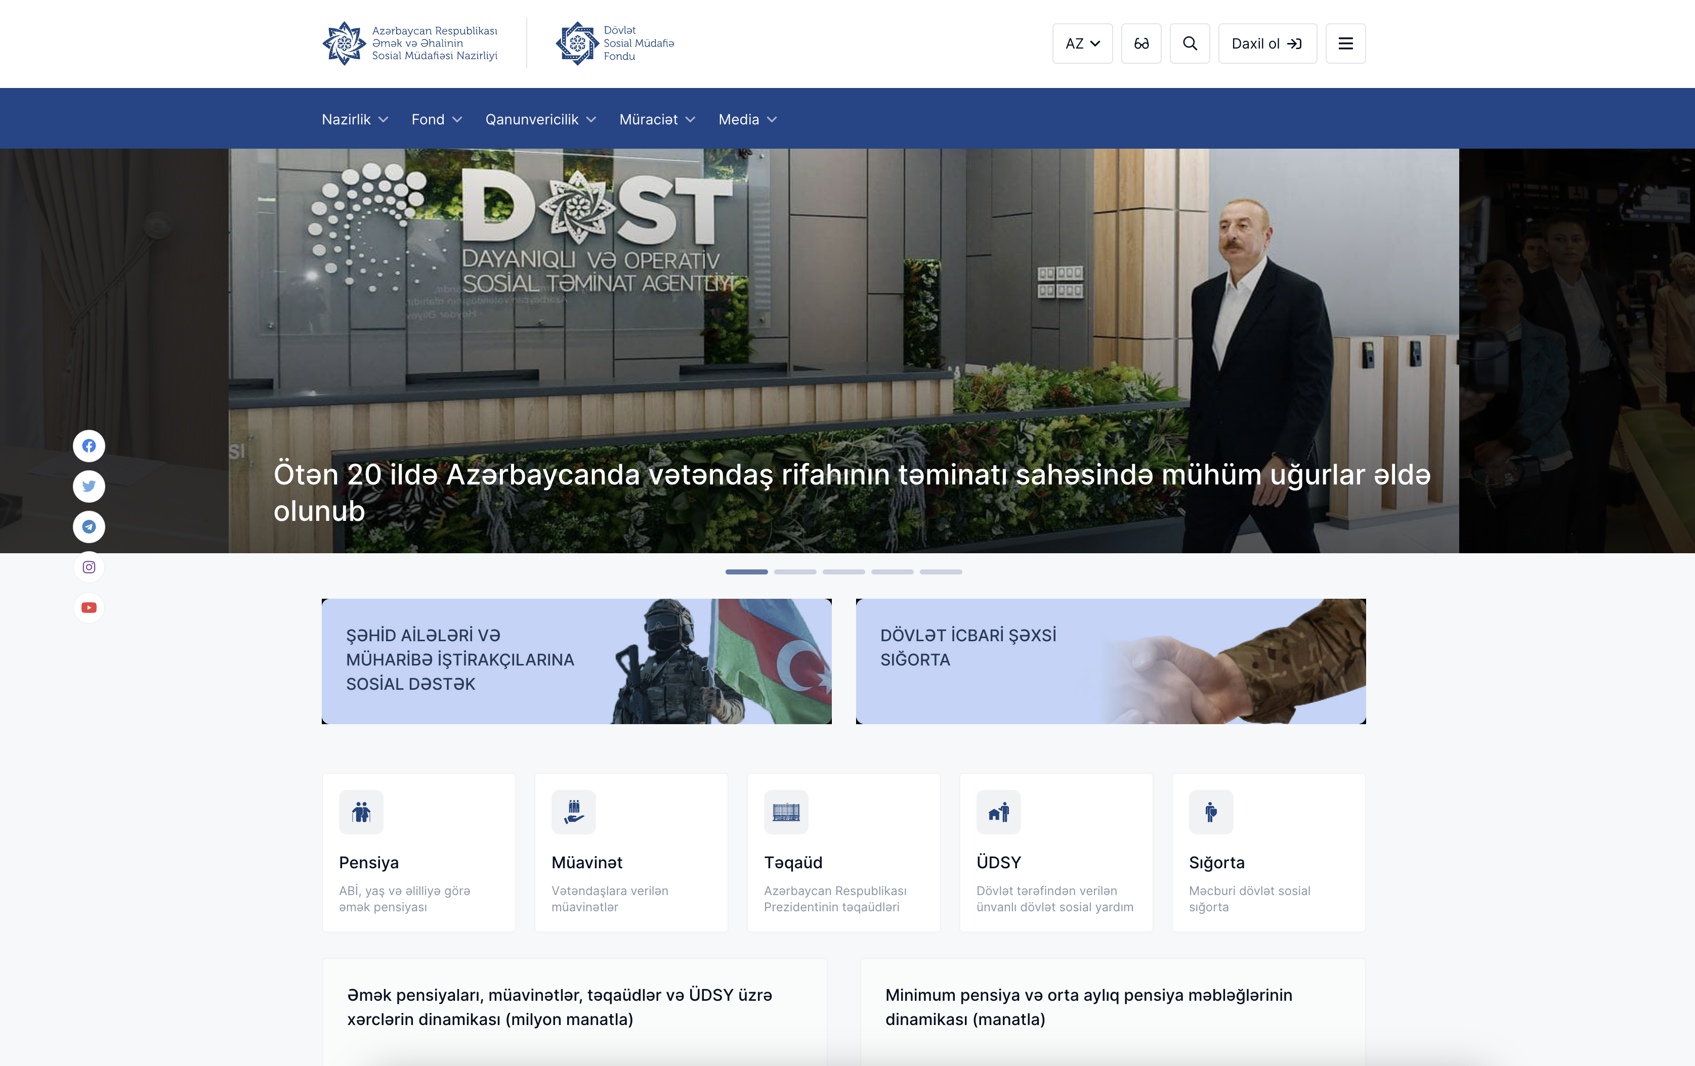Open the Twitter social link
The width and height of the screenshot is (1695, 1066).
[89, 486]
